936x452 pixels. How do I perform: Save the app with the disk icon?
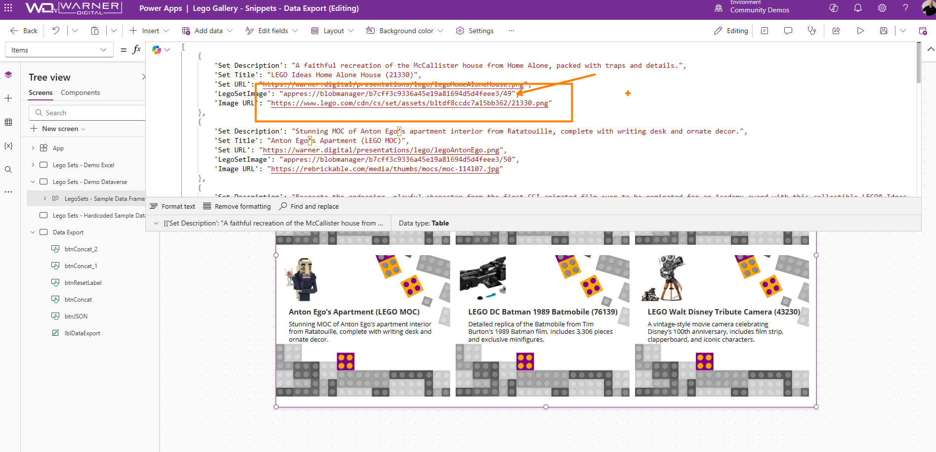884,31
